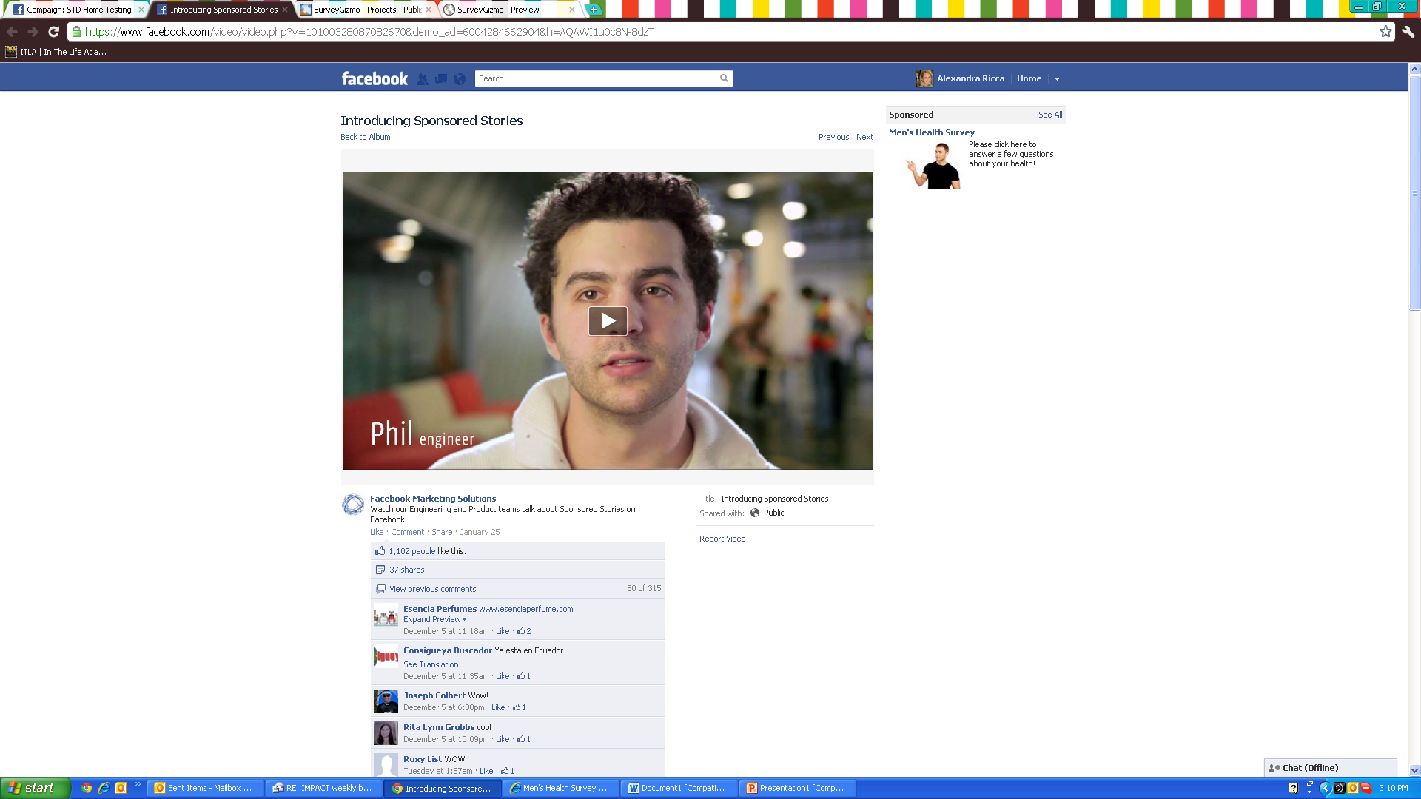This screenshot has width=1421, height=799.
Task: Reload the page with refresh icon
Action: pyautogui.click(x=53, y=32)
